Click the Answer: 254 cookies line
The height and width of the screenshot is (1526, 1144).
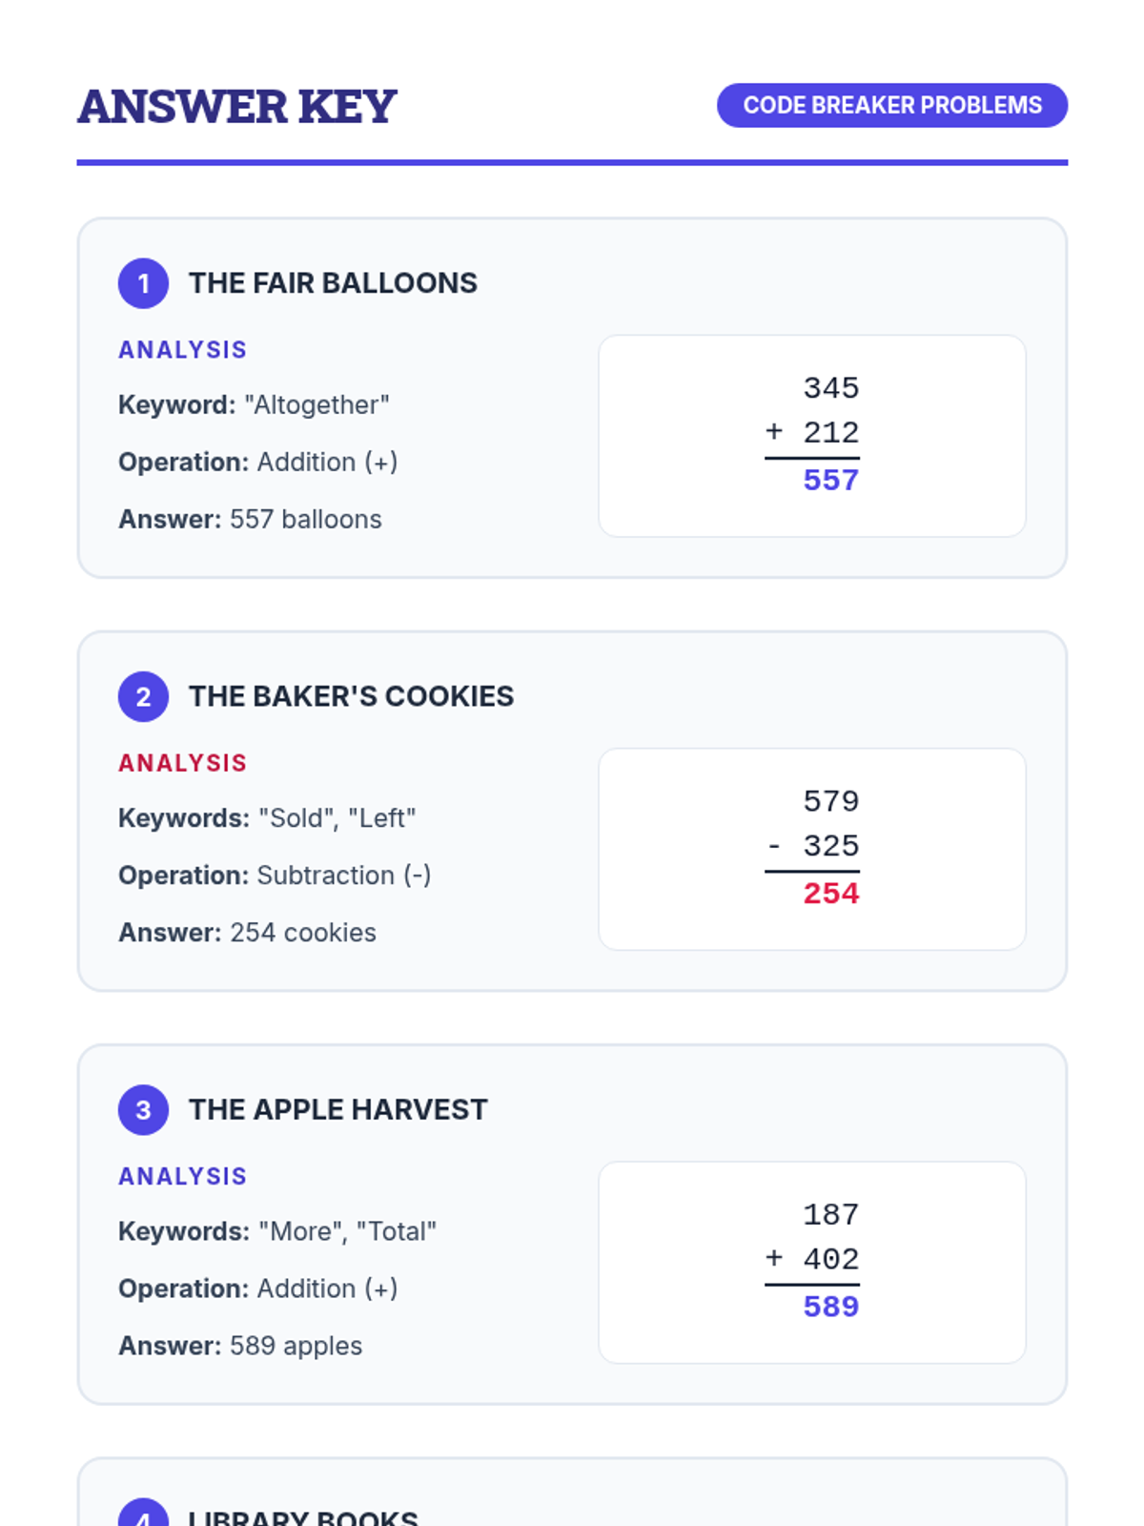247,933
